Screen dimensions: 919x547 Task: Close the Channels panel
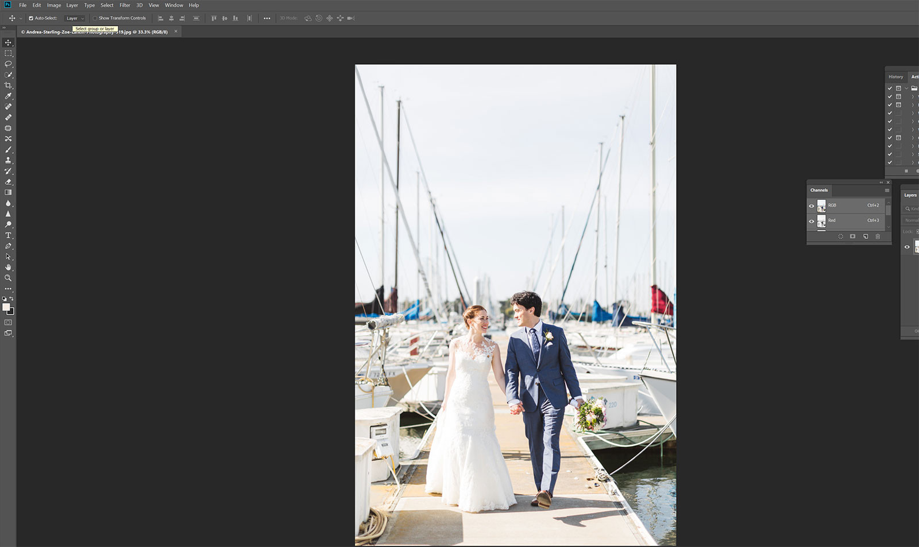pos(888,183)
